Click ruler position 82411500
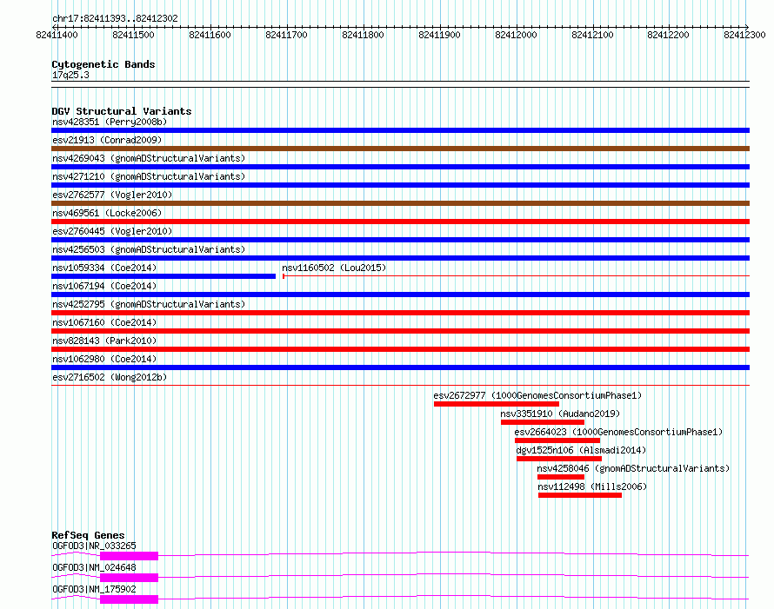This screenshot has height=609, width=774. [133, 35]
